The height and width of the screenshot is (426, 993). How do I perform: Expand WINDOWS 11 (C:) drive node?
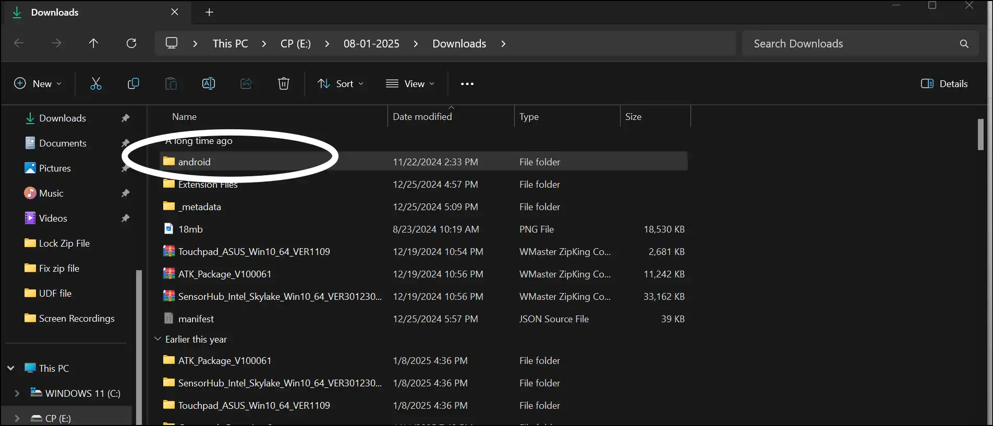click(x=17, y=393)
